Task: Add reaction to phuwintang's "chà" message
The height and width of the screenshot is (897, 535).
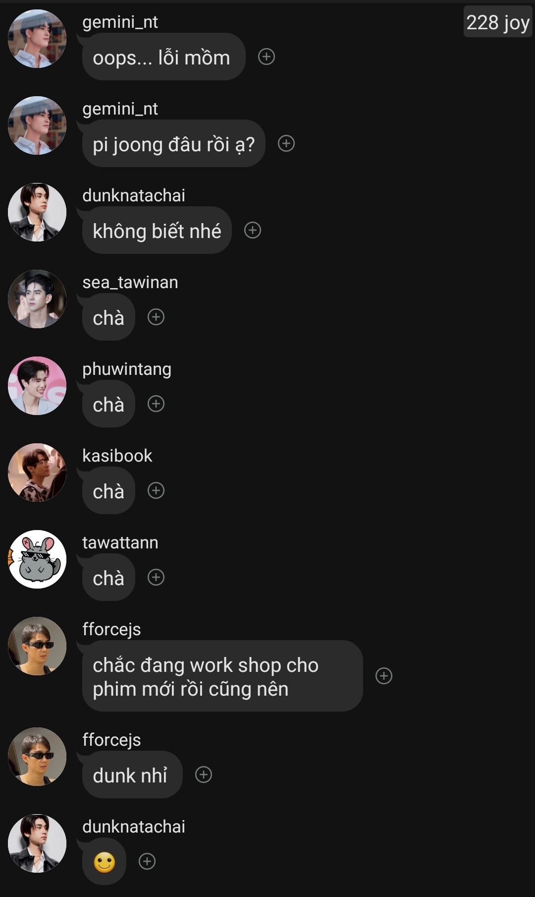Action: point(156,404)
